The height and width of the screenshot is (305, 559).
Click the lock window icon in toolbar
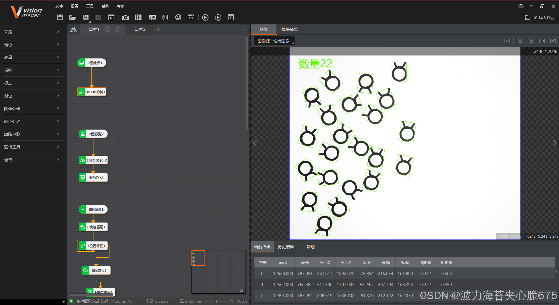pyautogui.click(x=111, y=17)
